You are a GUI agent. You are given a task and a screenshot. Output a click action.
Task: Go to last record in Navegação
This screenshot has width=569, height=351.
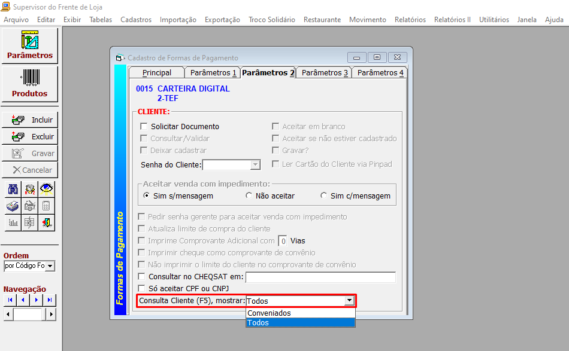(49, 300)
